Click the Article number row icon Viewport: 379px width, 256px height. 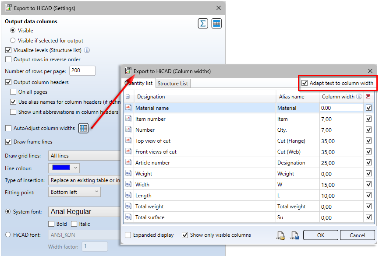coord(128,162)
